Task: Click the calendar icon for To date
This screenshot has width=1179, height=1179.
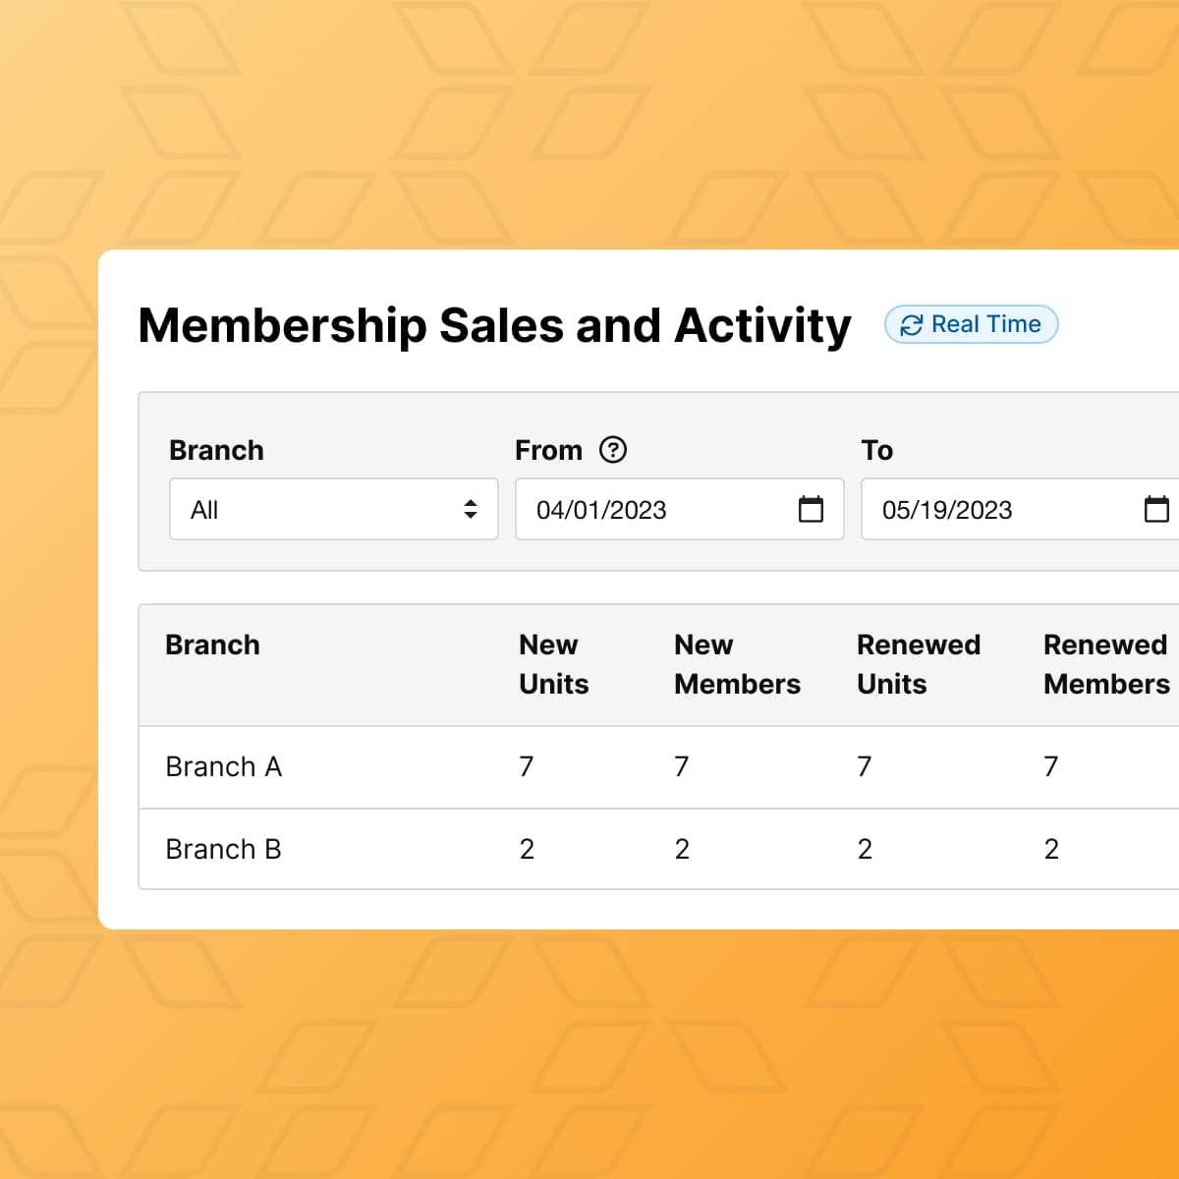Action: [1158, 509]
